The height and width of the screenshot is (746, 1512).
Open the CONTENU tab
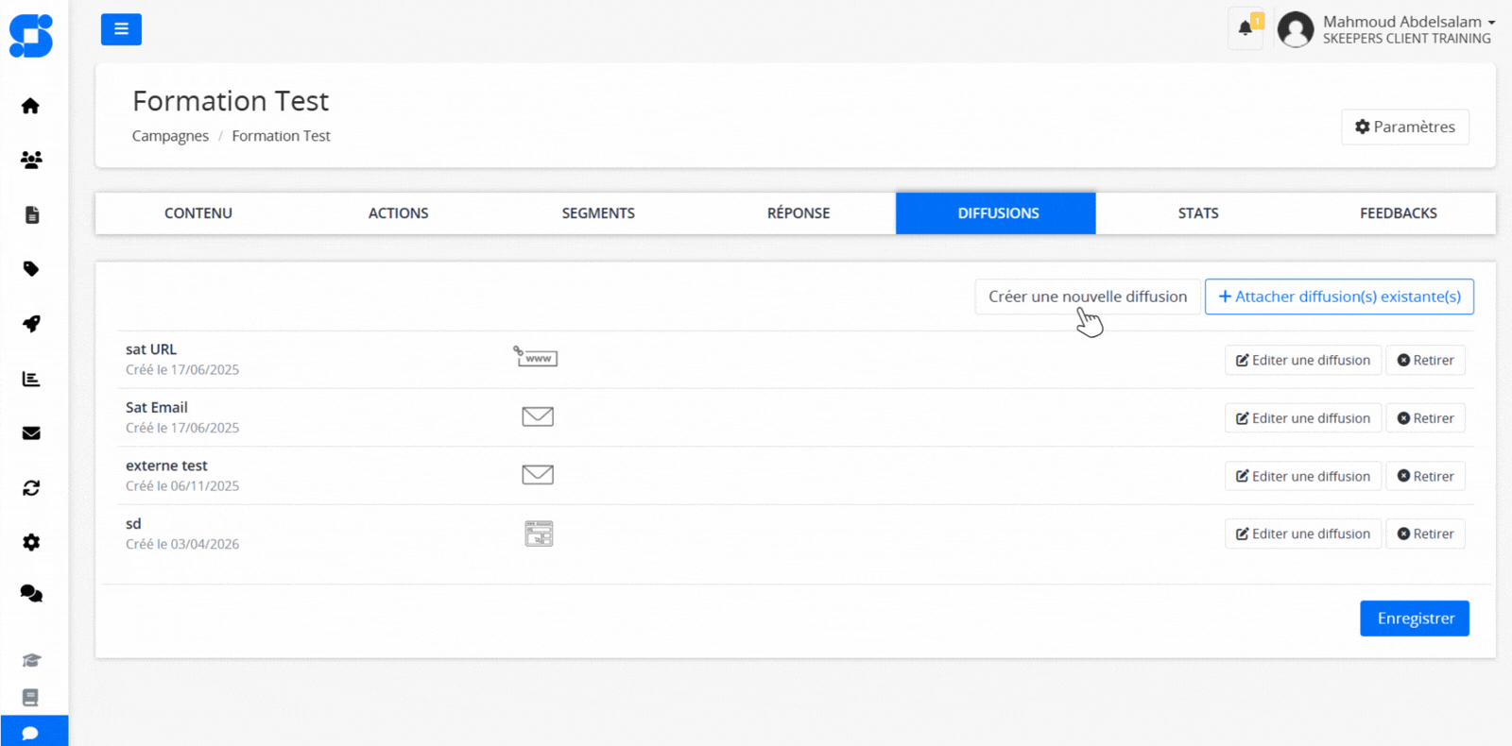(198, 213)
